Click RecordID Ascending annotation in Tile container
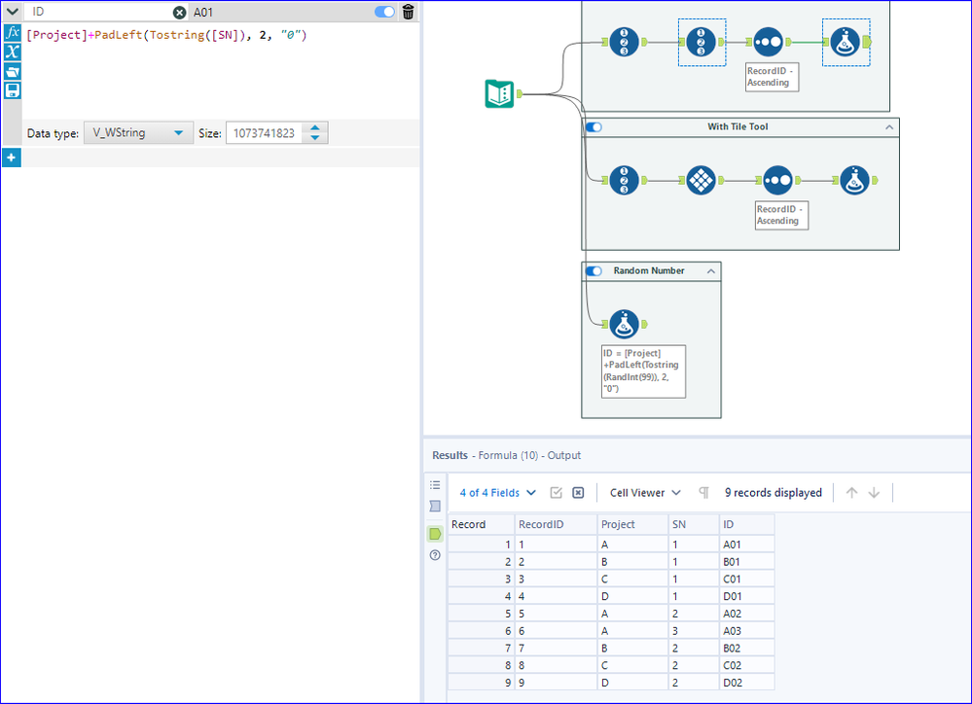Screen dimensions: 972x704 point(781,215)
